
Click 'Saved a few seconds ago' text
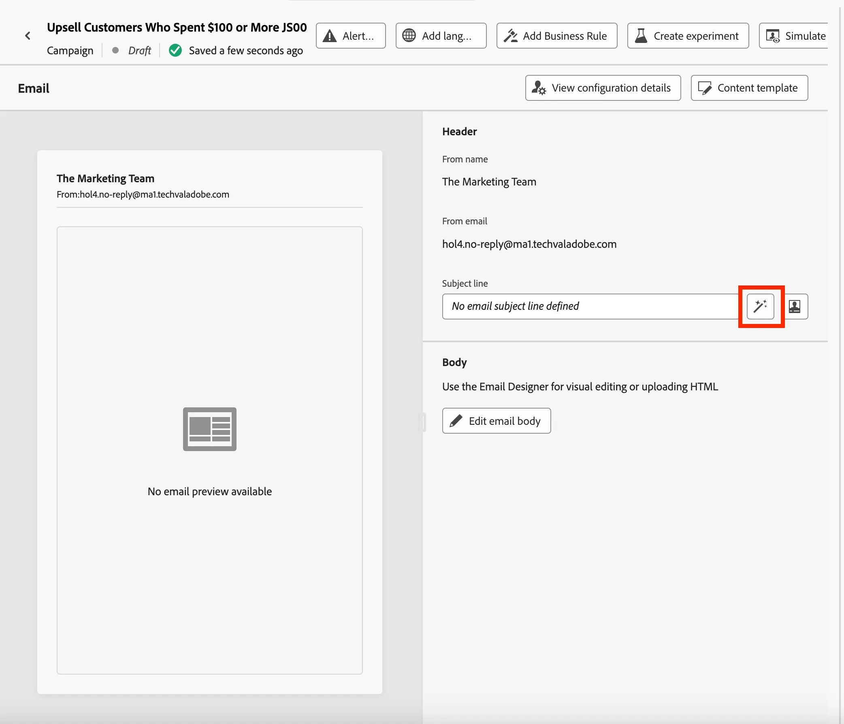click(246, 51)
